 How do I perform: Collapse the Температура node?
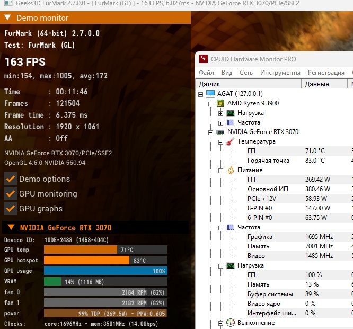[220, 142]
